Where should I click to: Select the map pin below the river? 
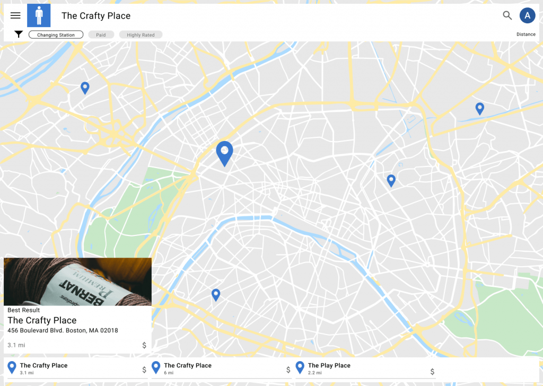coord(216,294)
